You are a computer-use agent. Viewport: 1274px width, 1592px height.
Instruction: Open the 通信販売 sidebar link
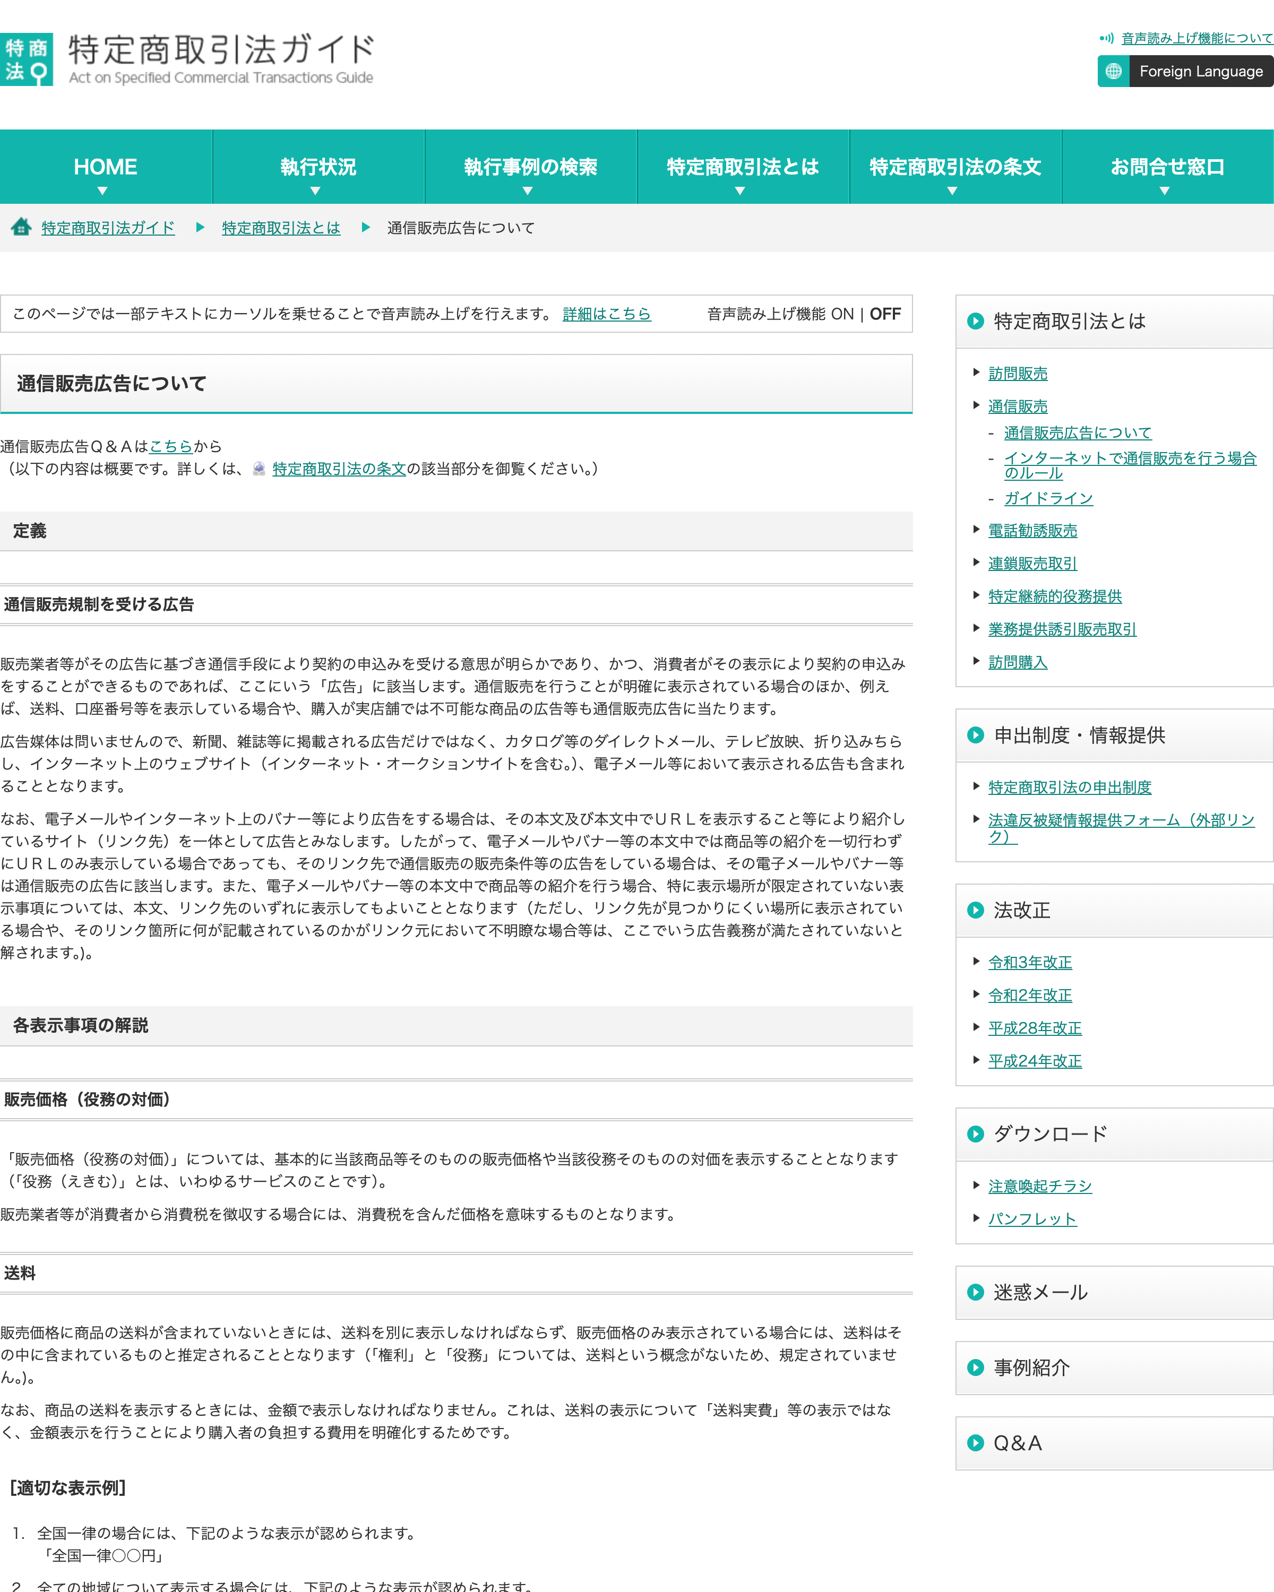tap(1018, 406)
